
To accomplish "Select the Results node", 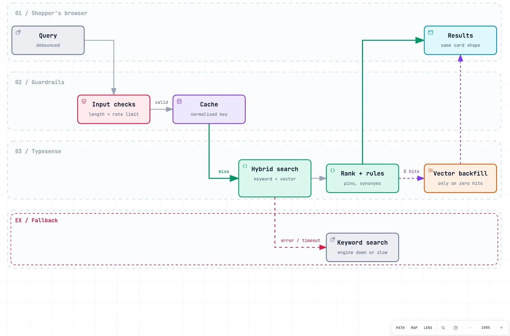I will [x=460, y=40].
